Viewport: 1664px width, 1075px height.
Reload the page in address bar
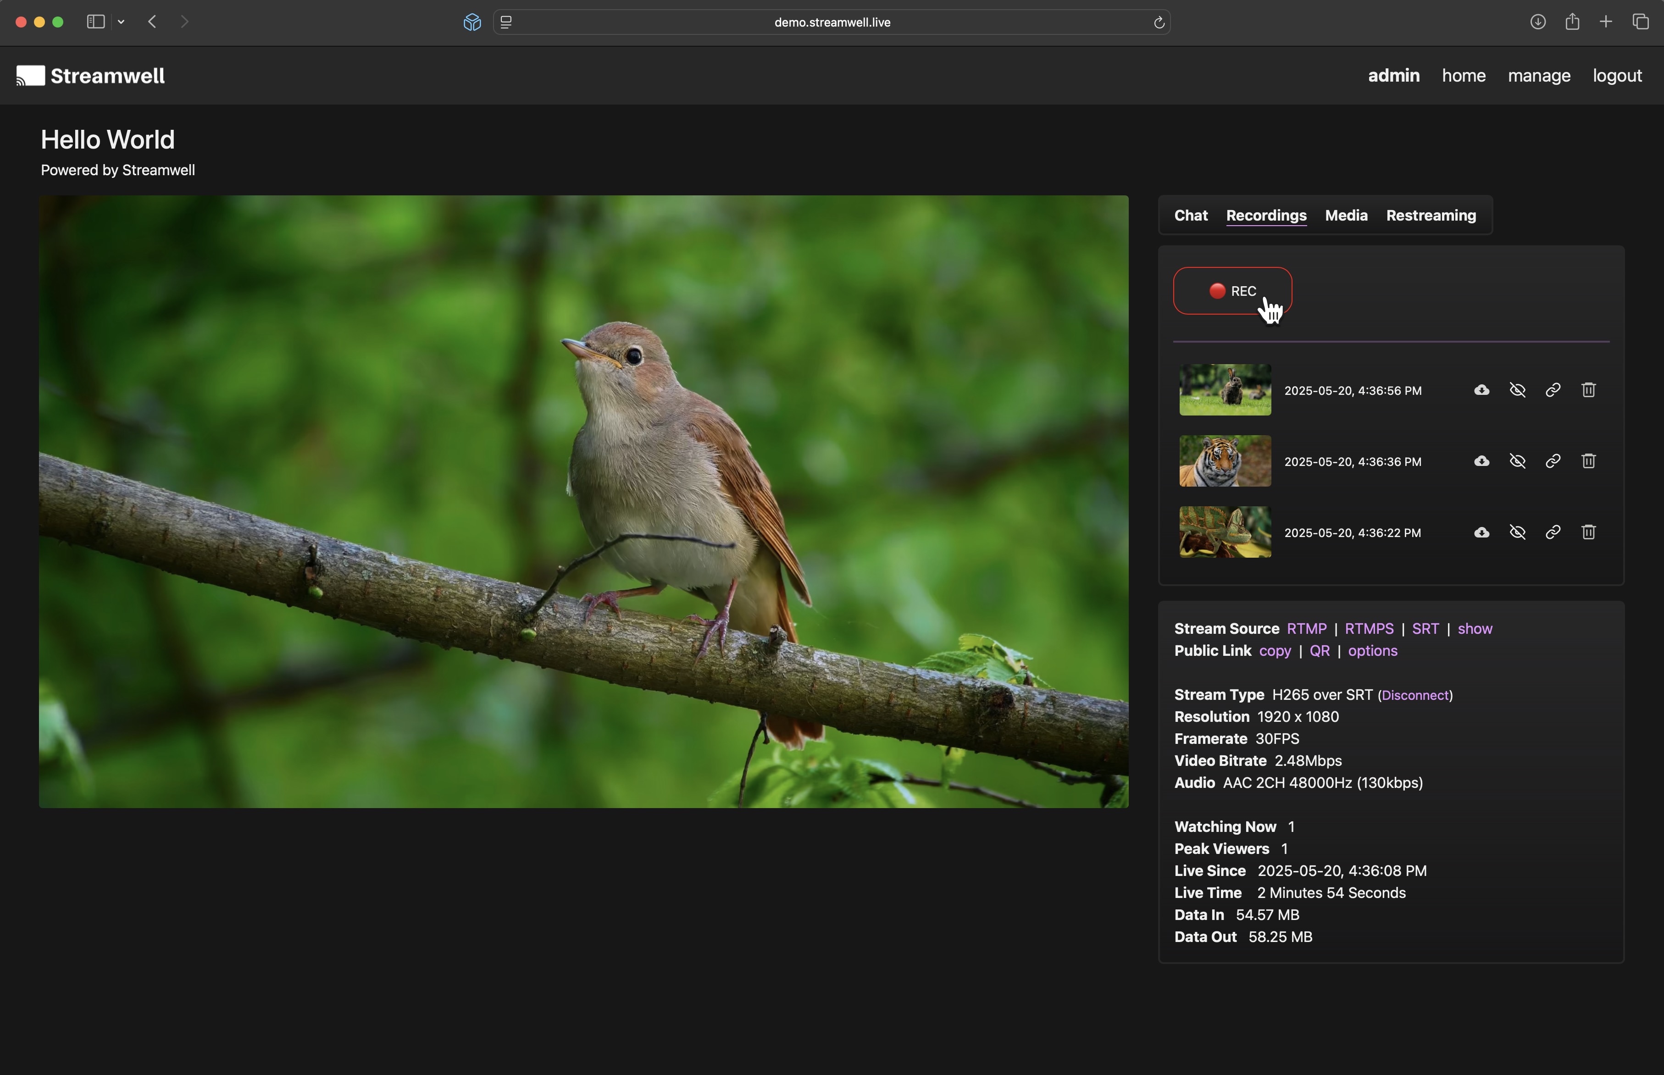[x=1159, y=22]
